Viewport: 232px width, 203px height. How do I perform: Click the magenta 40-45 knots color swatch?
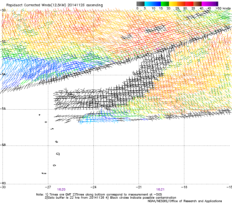click(206, 4)
